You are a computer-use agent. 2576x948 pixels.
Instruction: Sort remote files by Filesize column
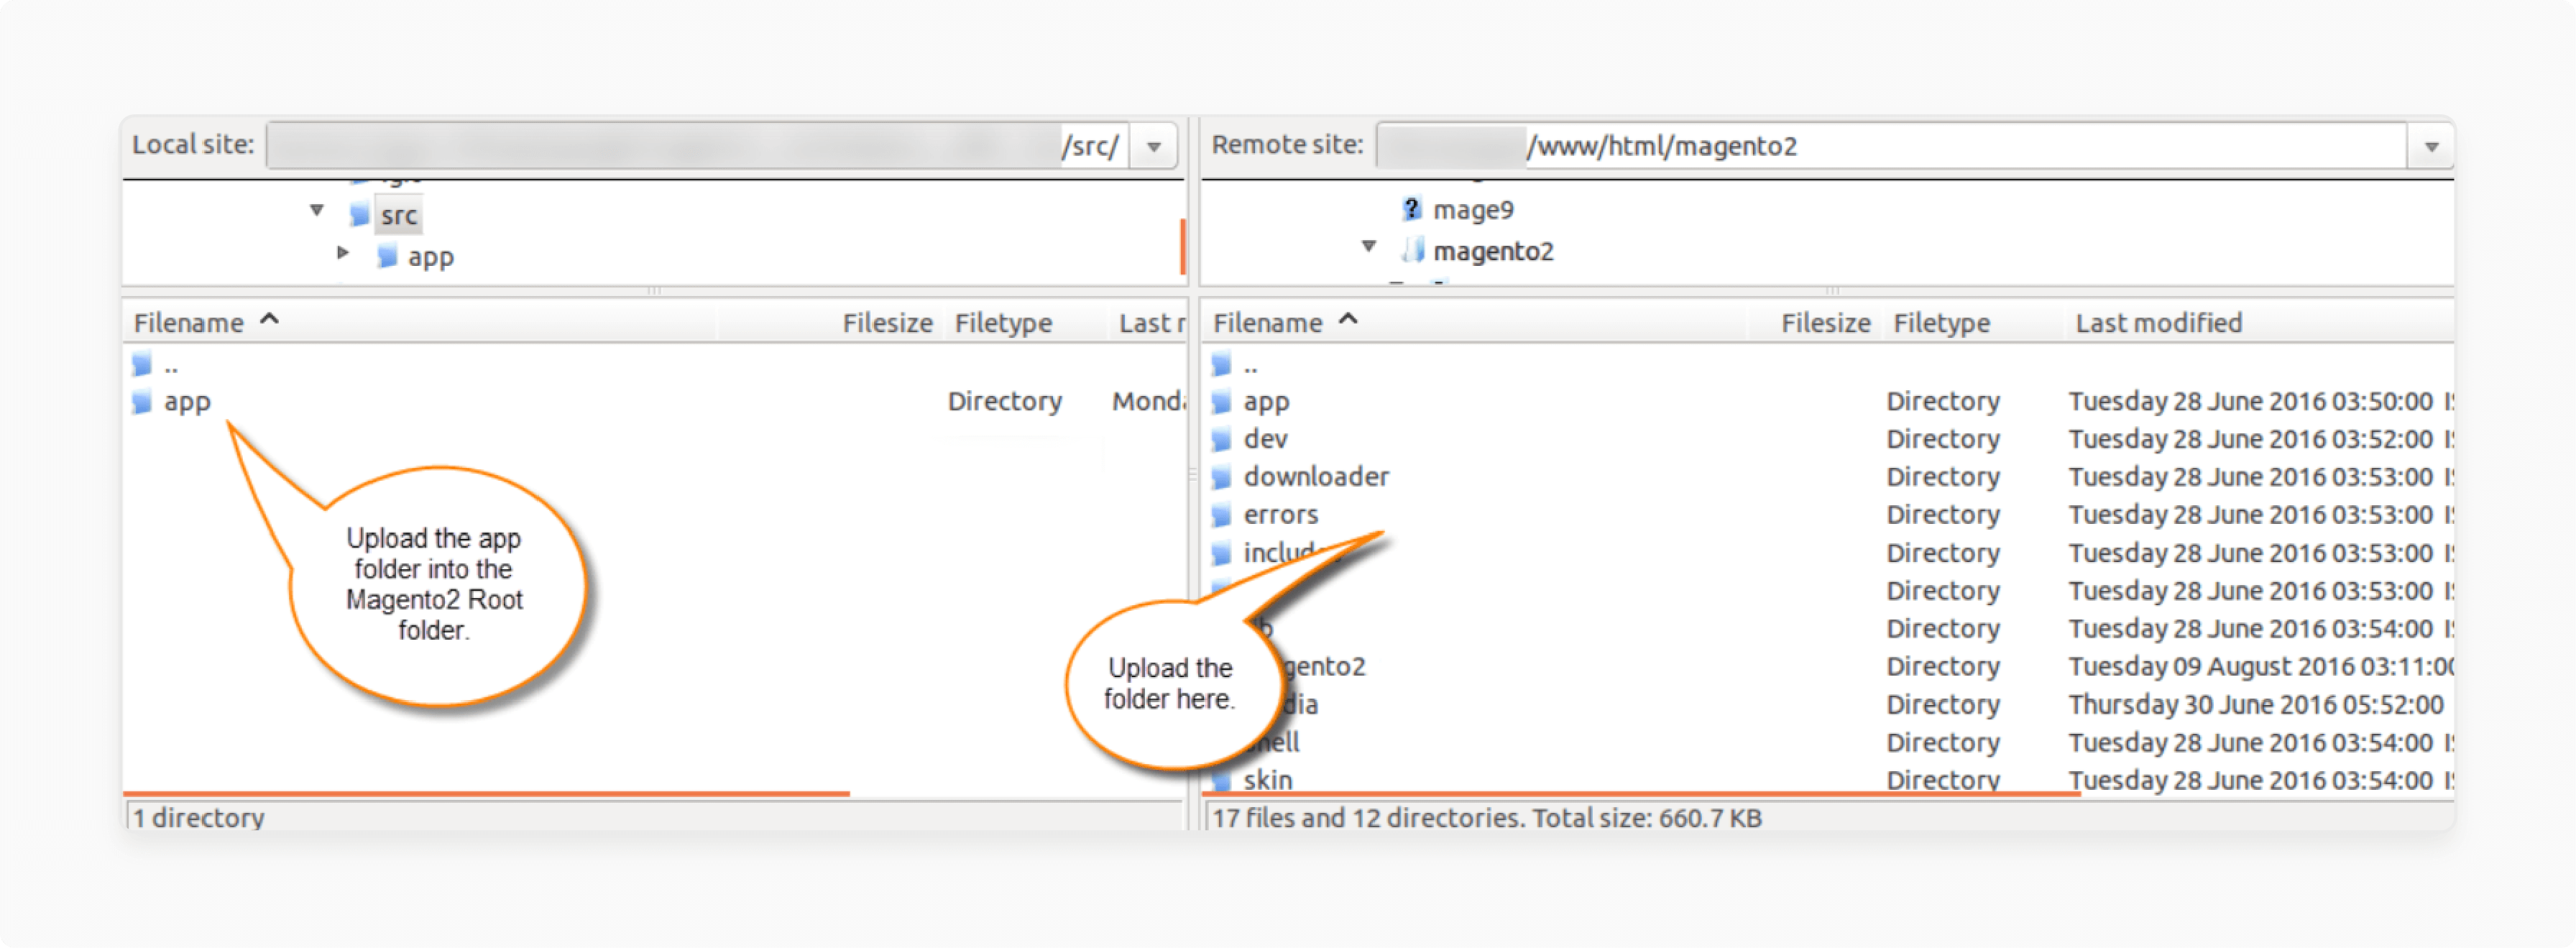pyautogui.click(x=1825, y=323)
